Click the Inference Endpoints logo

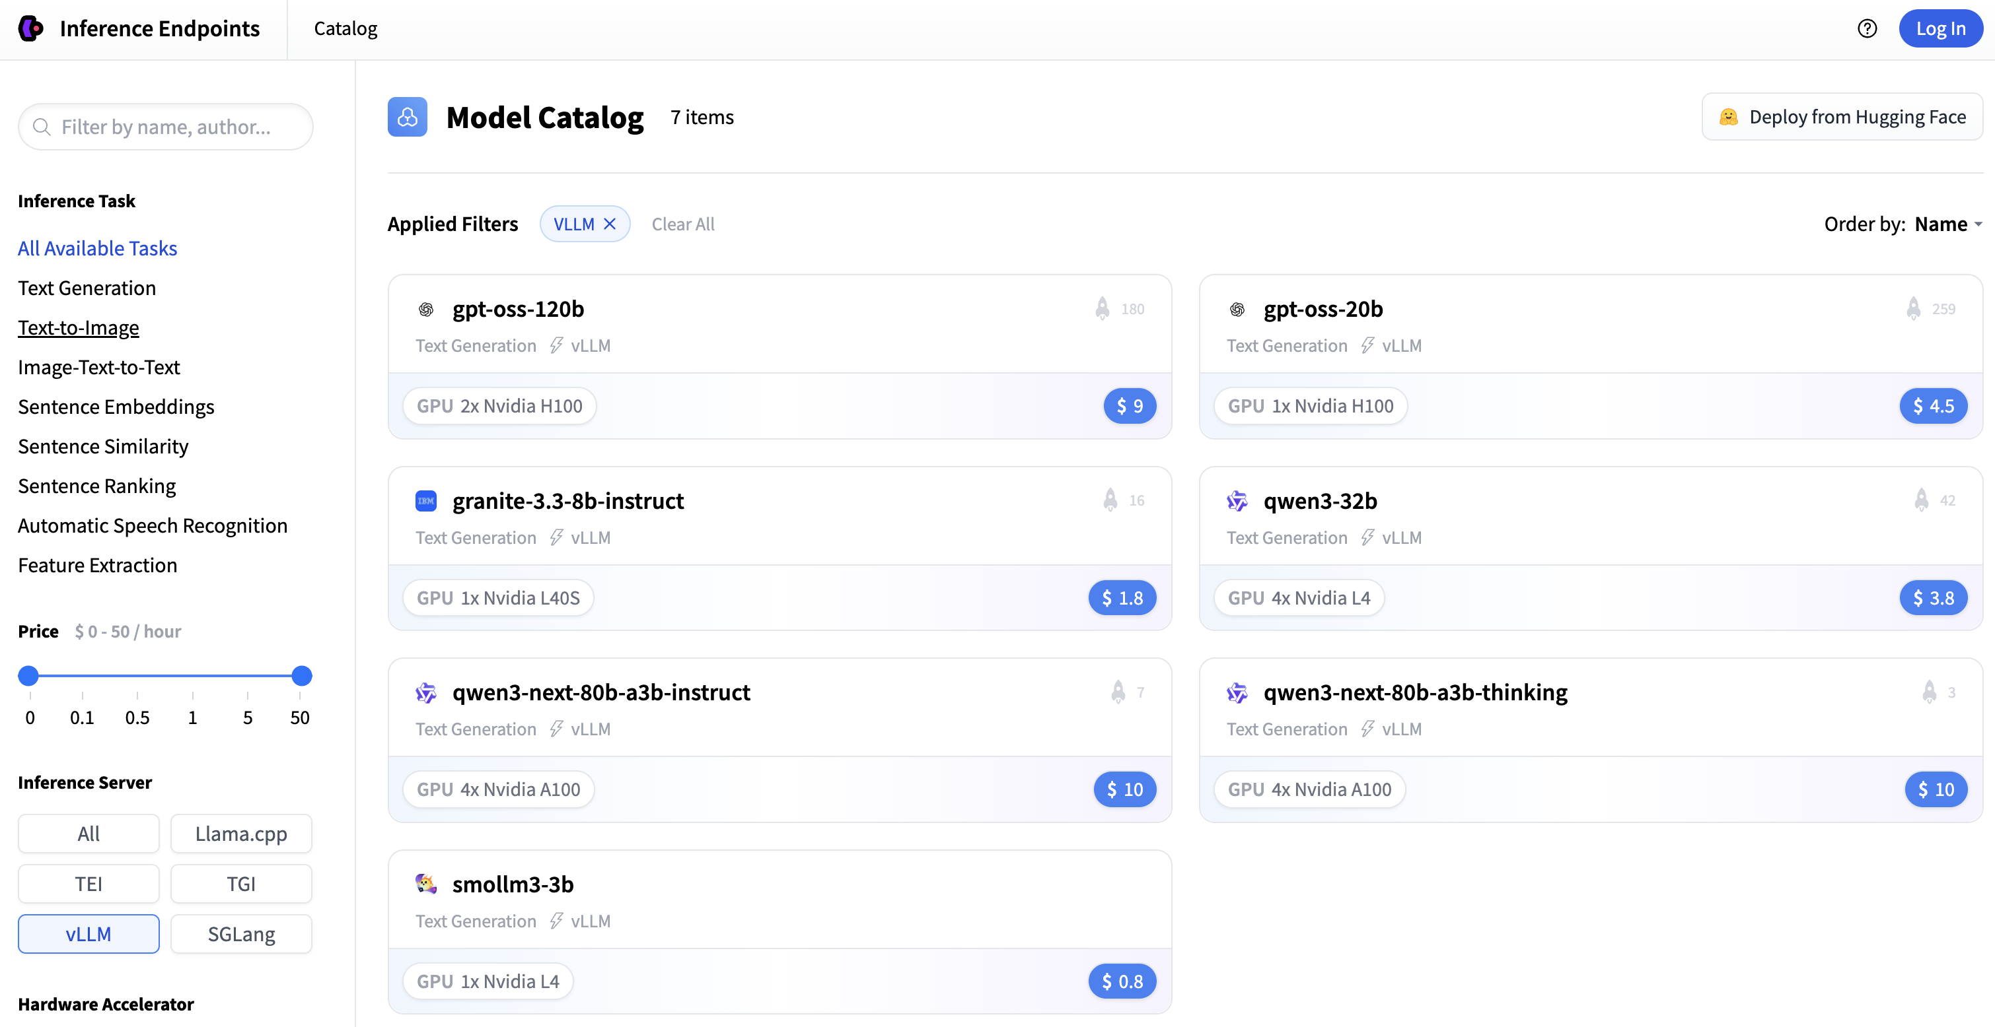(31, 28)
